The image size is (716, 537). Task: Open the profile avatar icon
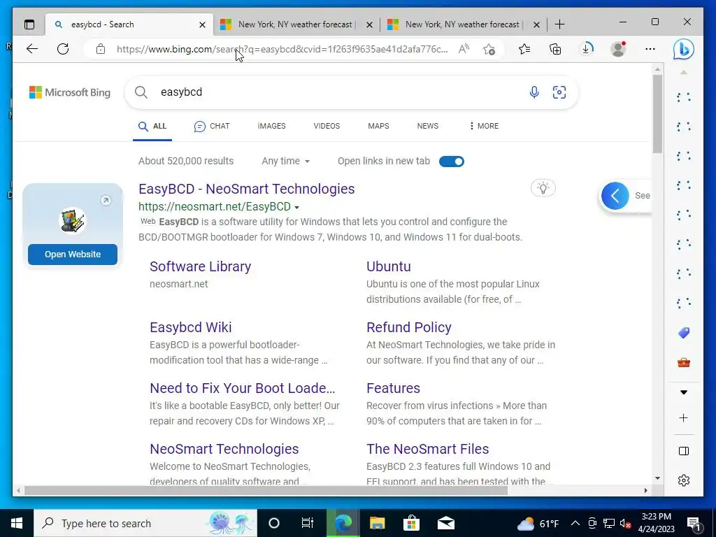(x=618, y=49)
